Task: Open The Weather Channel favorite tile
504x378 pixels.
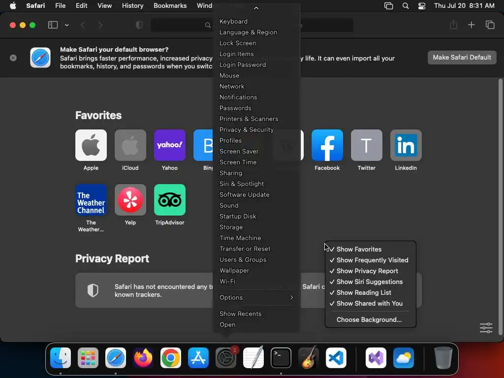Action: [x=91, y=200]
